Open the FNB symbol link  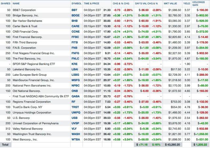pyautogui.click(x=74, y=48)
